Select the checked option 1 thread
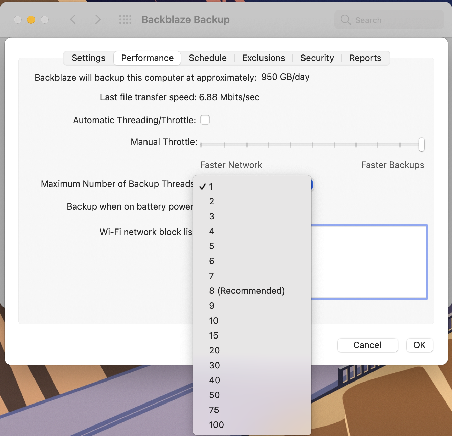This screenshot has height=436, width=452. (211, 186)
